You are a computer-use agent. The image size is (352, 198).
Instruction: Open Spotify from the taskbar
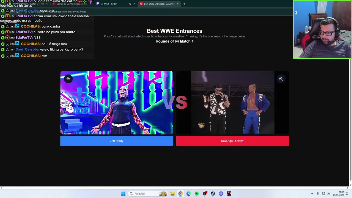pos(197,194)
